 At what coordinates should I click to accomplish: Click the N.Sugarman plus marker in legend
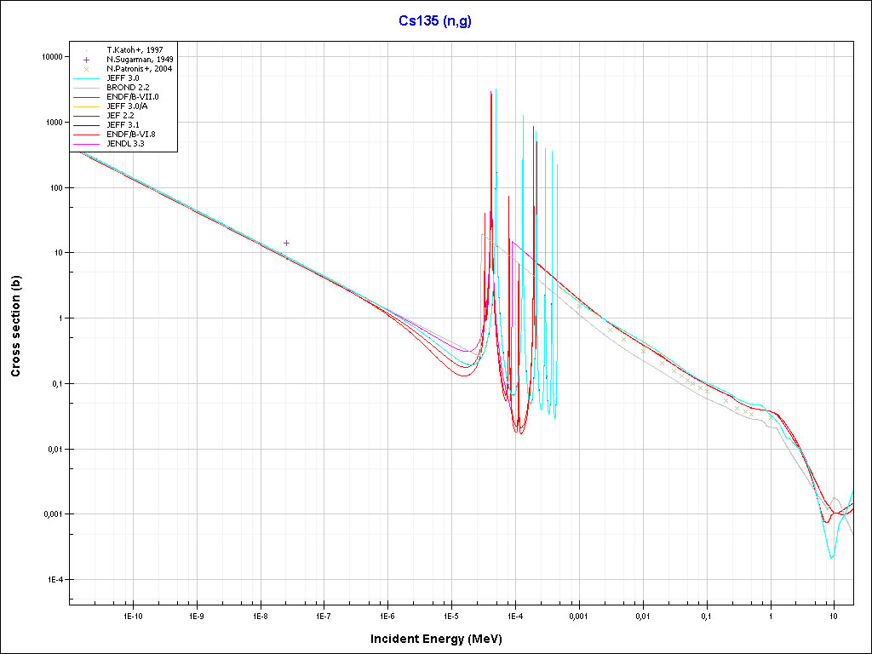pos(87,60)
